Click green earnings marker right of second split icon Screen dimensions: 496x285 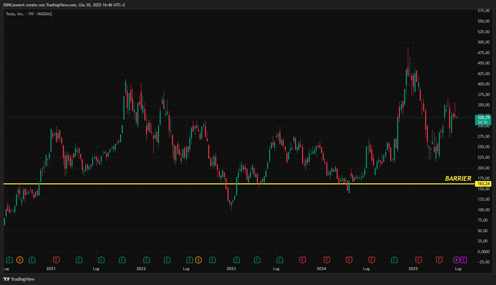[212, 260]
